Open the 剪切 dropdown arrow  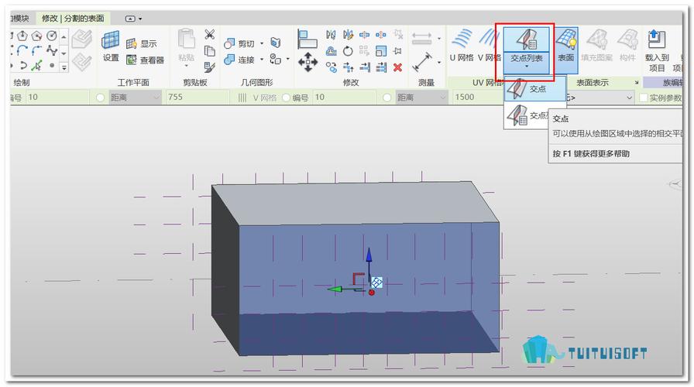262,43
